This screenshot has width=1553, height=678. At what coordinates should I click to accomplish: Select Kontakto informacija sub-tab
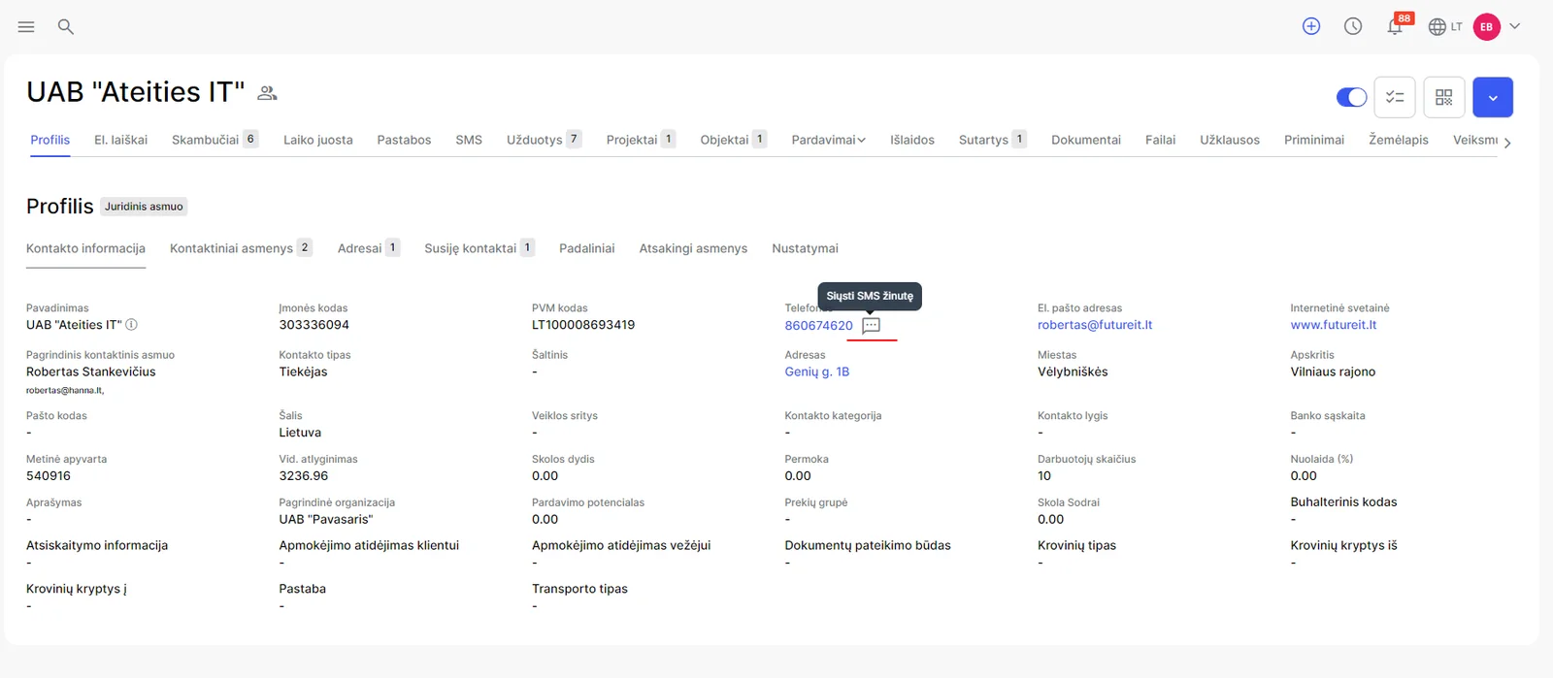tap(85, 248)
